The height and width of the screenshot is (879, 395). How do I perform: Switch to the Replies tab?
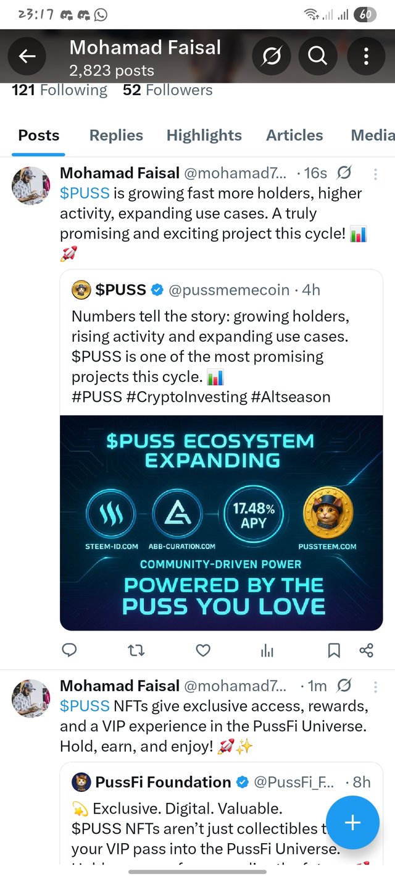click(x=116, y=135)
